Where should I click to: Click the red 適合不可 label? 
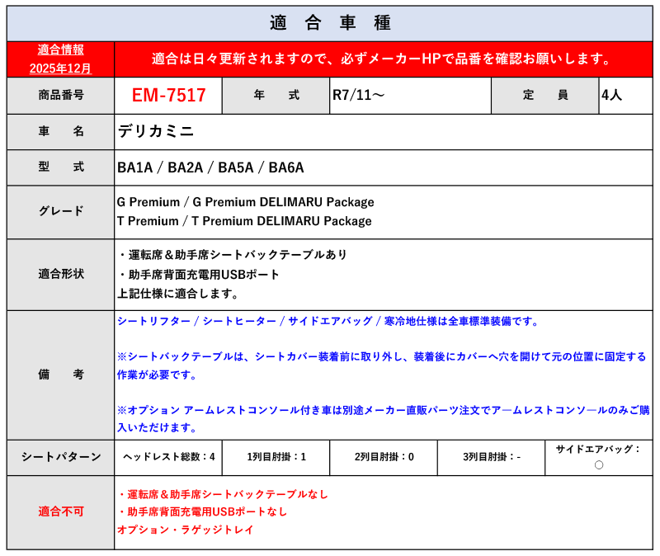61,511
